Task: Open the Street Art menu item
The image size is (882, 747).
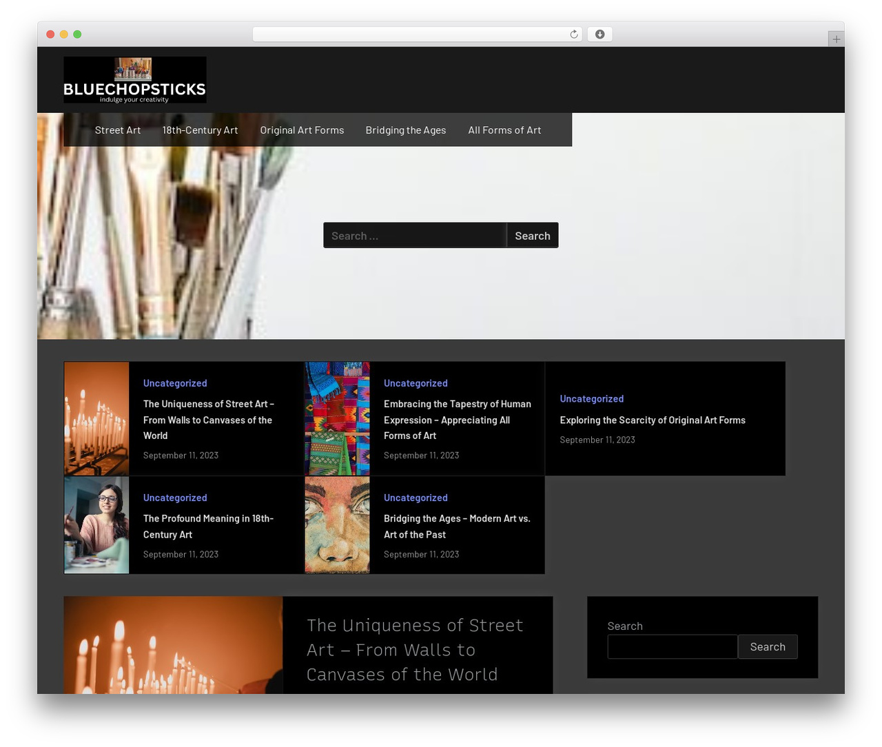Action: coord(118,130)
